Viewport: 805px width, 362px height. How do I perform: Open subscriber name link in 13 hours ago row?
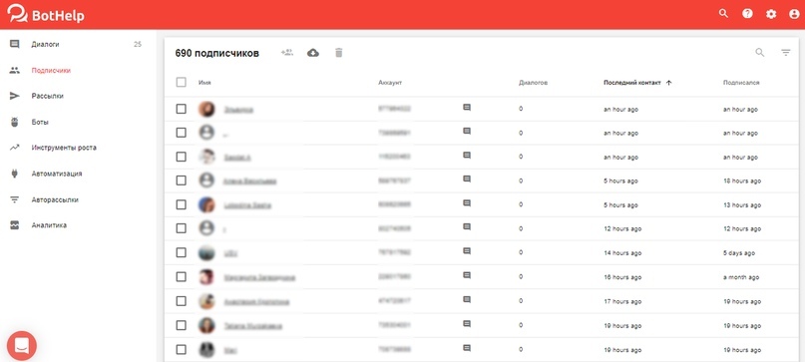coord(247,205)
